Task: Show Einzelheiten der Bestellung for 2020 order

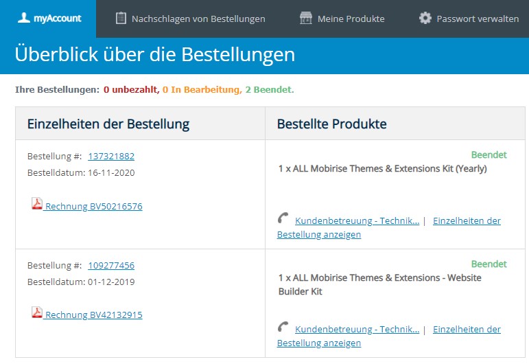Action: (x=467, y=221)
